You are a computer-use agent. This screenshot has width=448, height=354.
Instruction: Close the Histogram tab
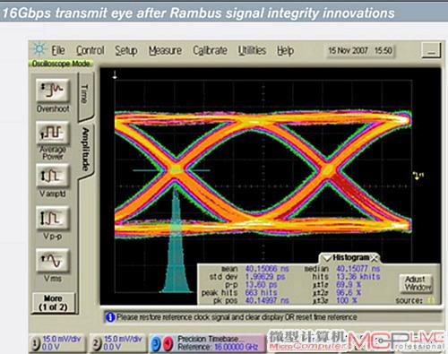pyautogui.click(x=375, y=257)
